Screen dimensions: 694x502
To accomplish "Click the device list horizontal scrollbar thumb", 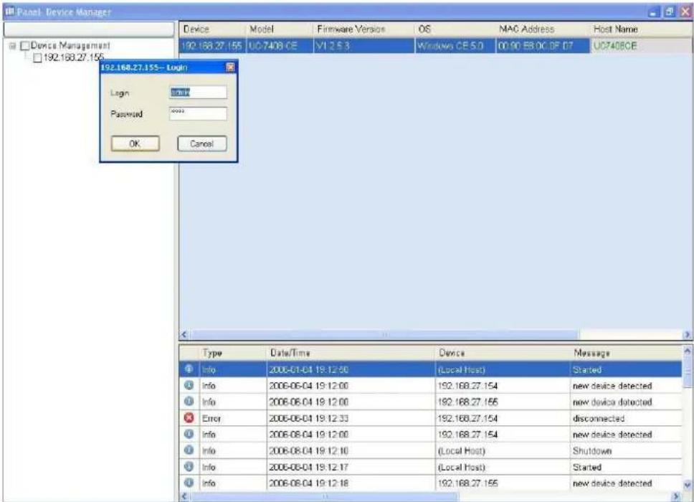I will 384,335.
